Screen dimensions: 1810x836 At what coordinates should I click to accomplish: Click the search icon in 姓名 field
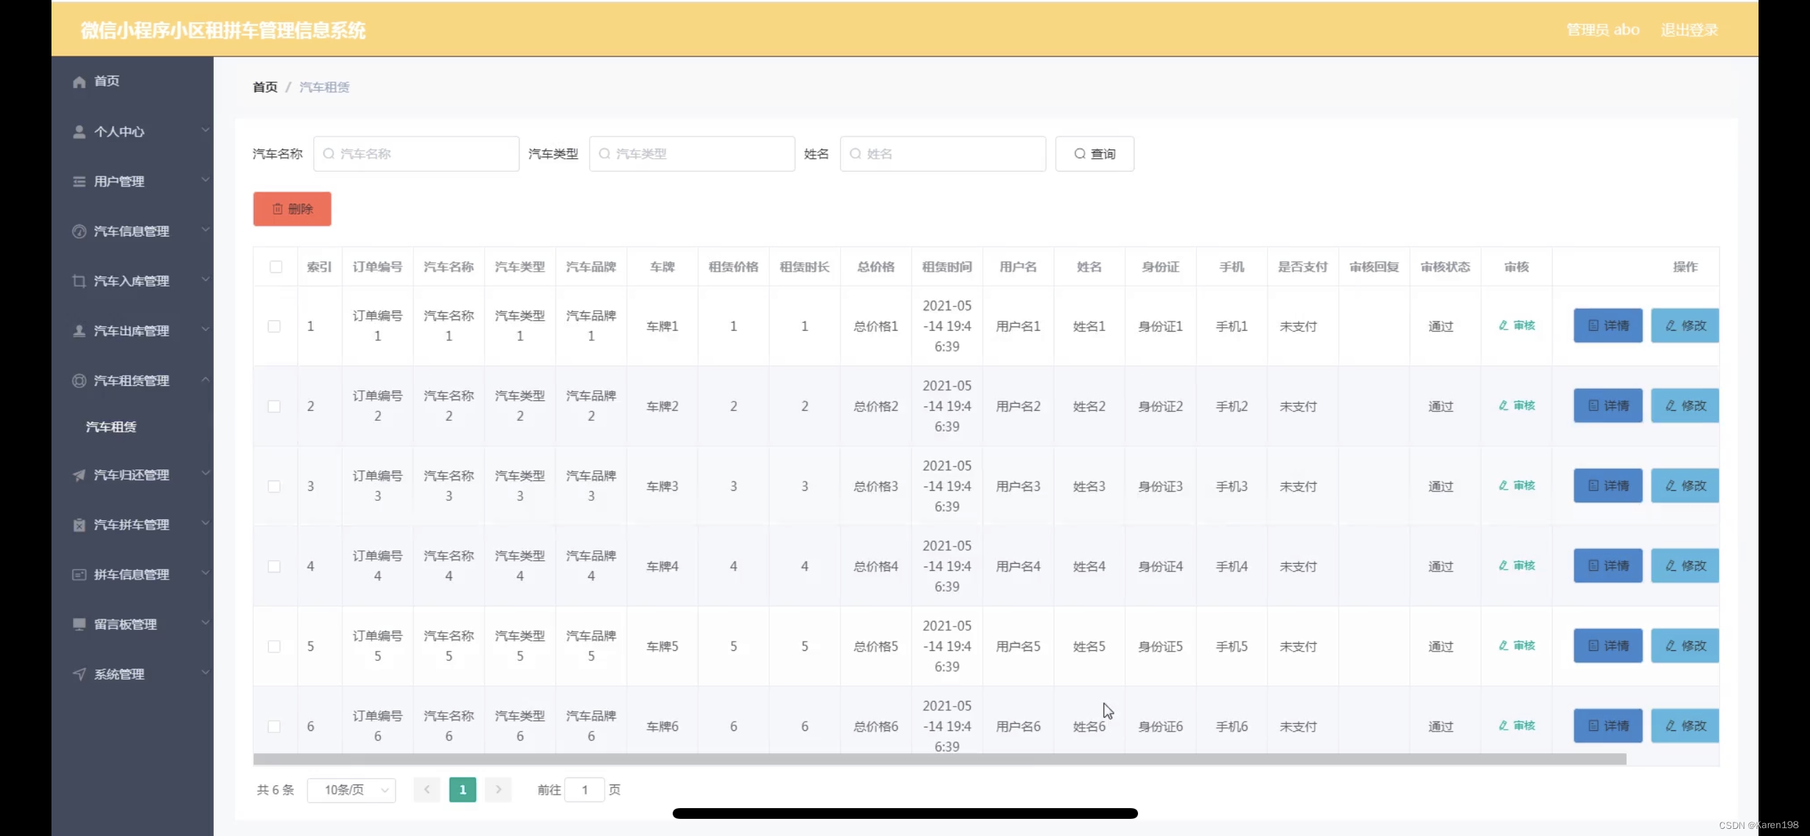856,154
